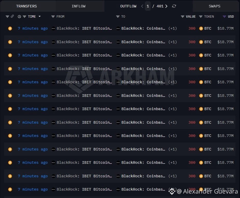Click the eleventh row's BlackRock Coinbase recipient
This screenshot has height=198, width=240.
(143, 162)
